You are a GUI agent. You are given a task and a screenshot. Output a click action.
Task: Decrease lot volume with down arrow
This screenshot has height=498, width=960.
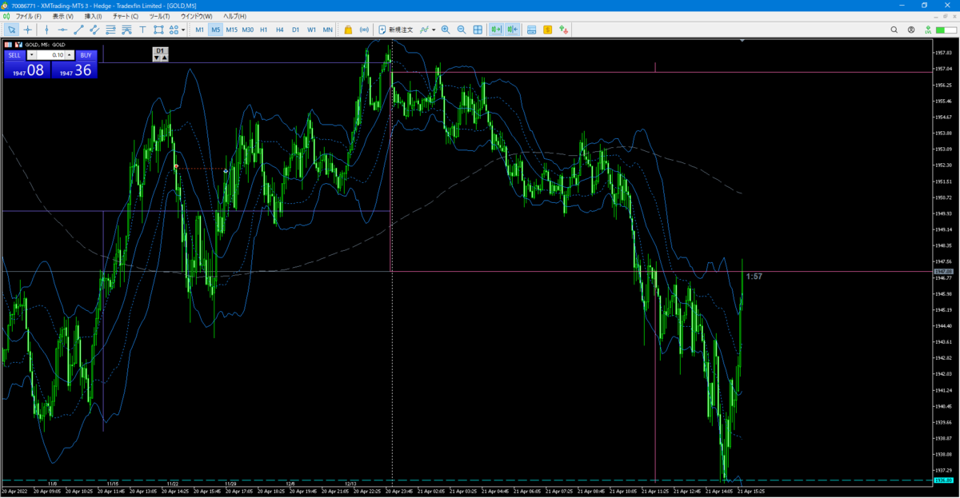[x=31, y=55]
